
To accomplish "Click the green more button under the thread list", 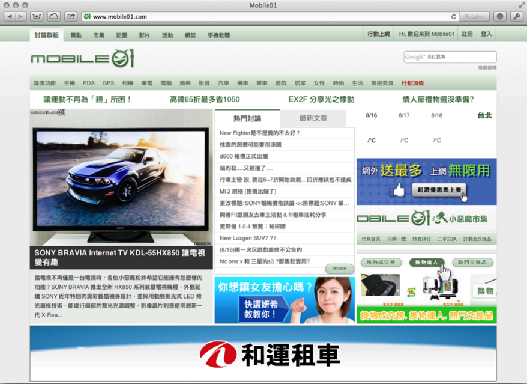I will coord(340,268).
